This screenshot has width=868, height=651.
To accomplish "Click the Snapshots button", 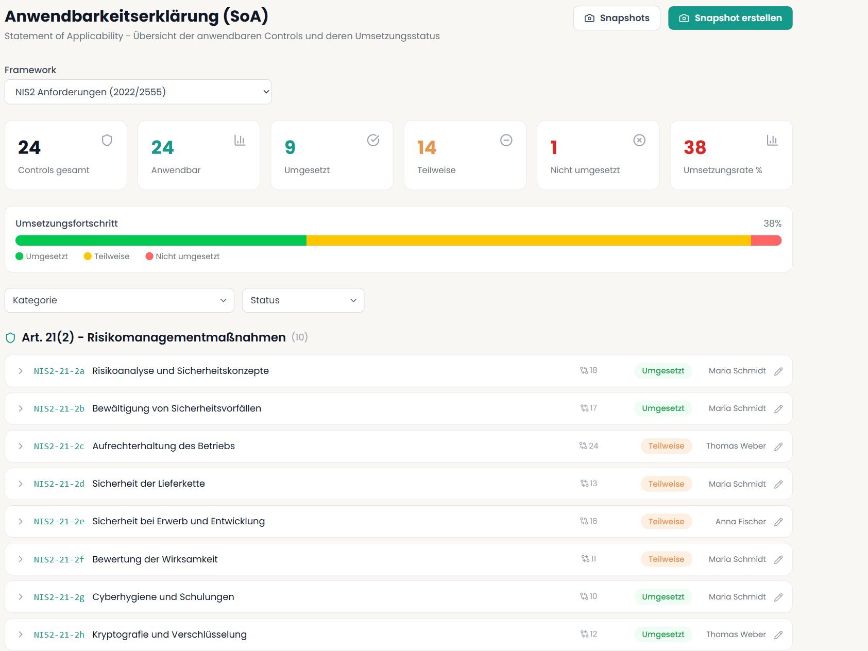I will click(617, 18).
